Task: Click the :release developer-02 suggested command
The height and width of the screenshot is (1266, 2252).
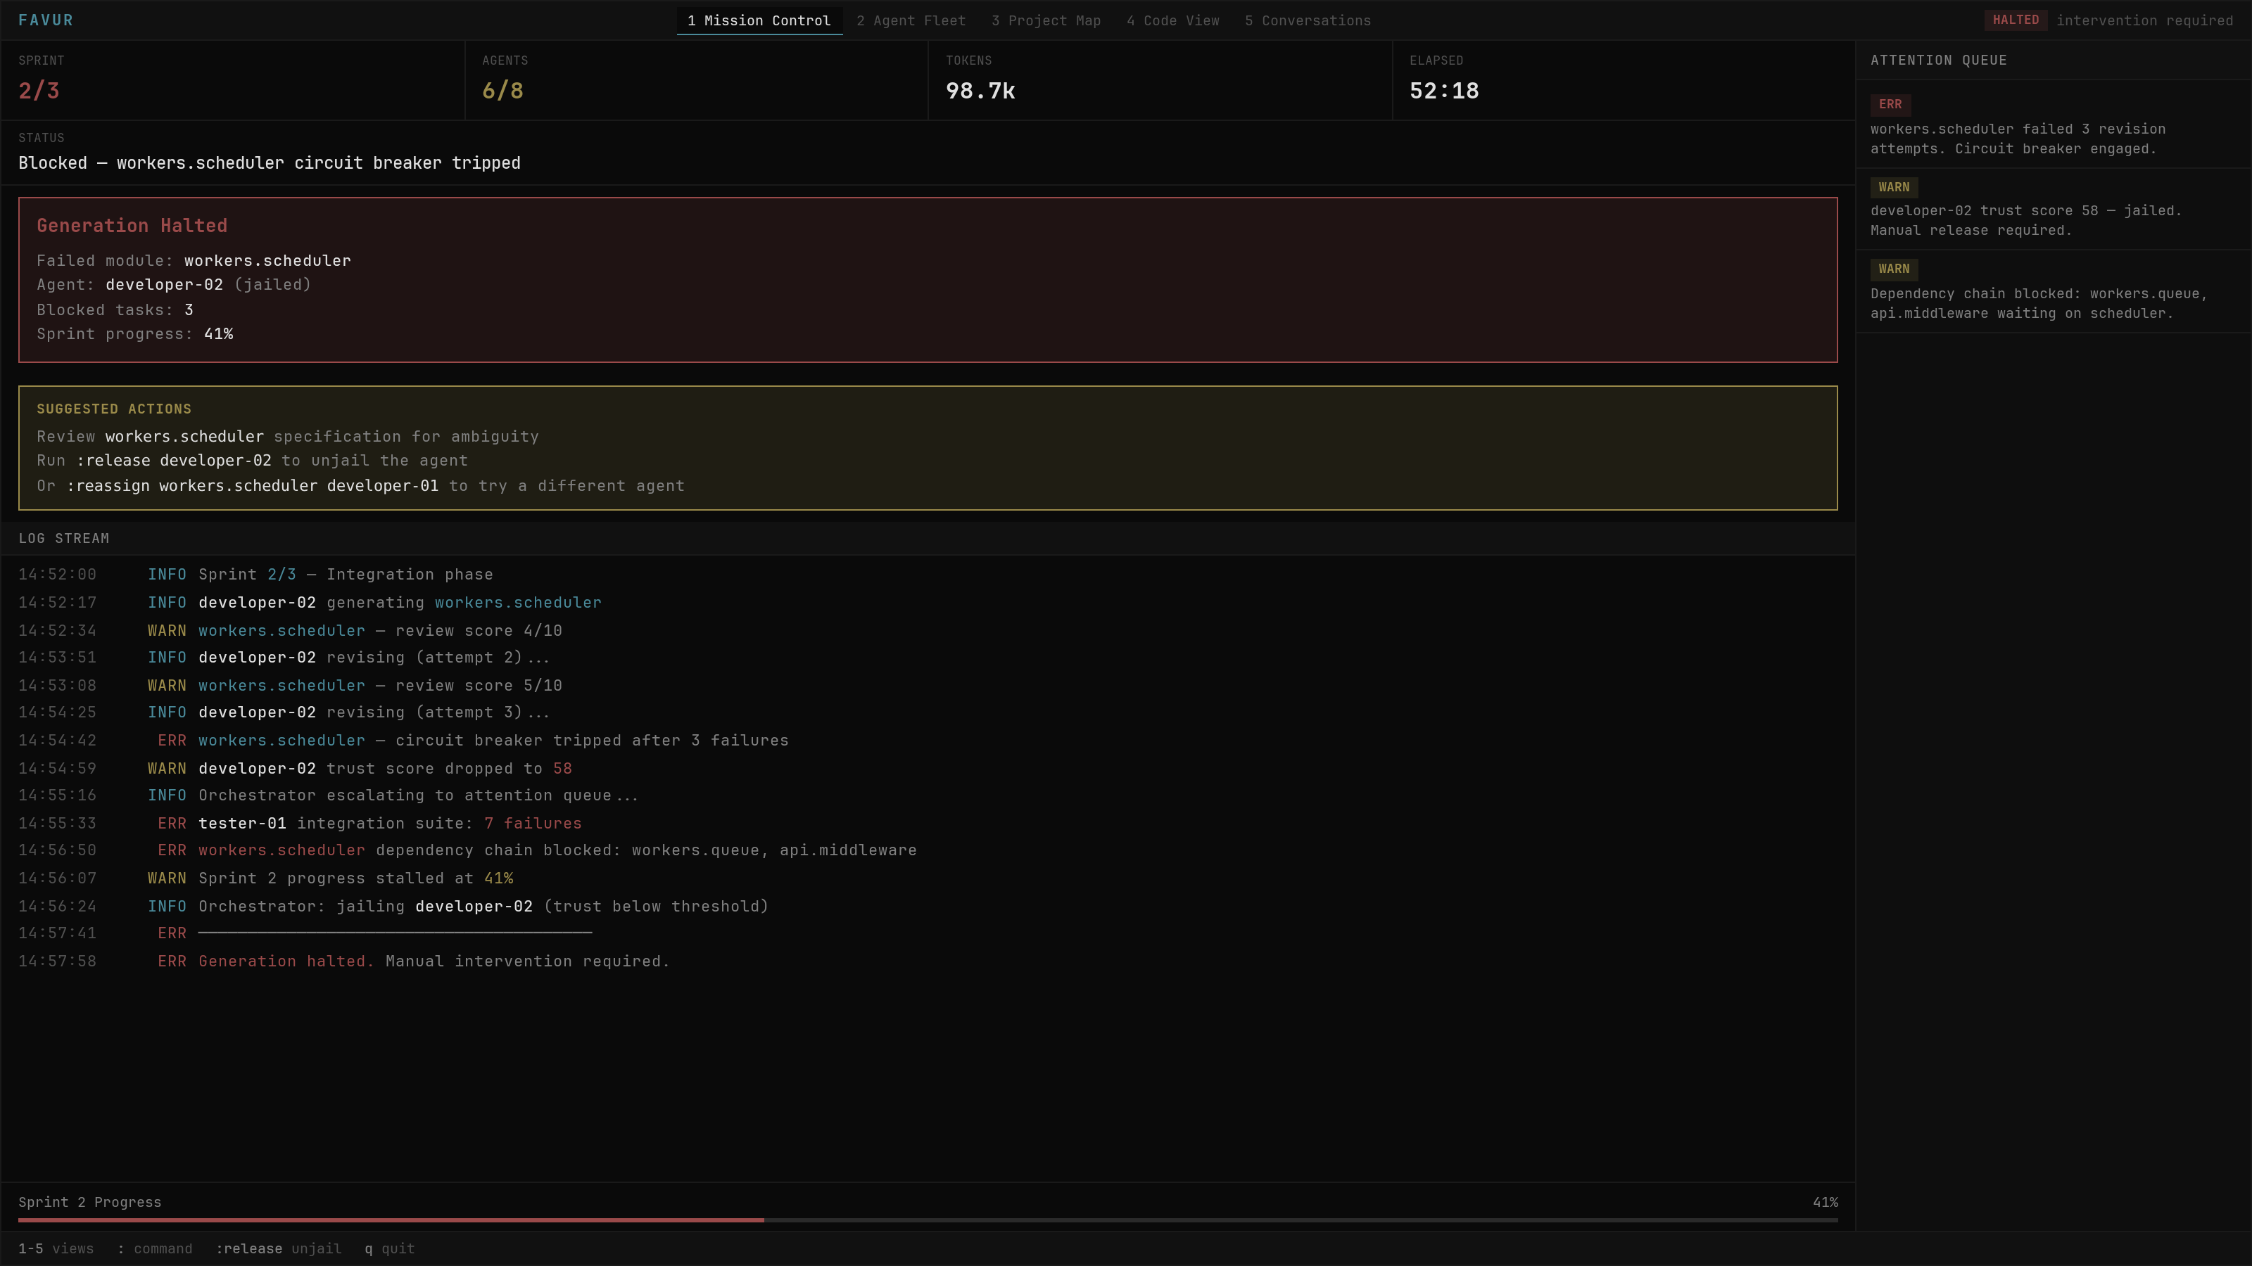Action: tap(174, 461)
